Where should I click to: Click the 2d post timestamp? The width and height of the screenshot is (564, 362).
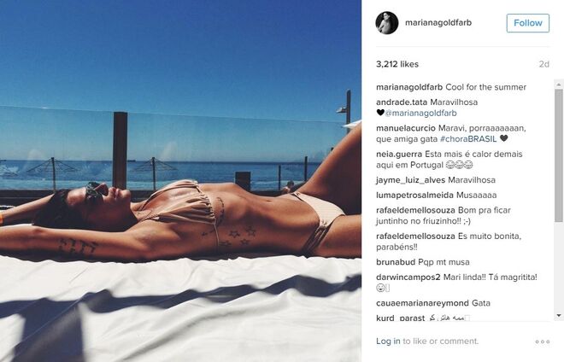point(543,64)
